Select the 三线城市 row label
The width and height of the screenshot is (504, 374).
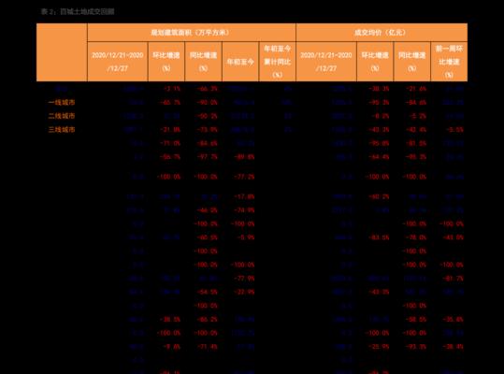click(62, 130)
